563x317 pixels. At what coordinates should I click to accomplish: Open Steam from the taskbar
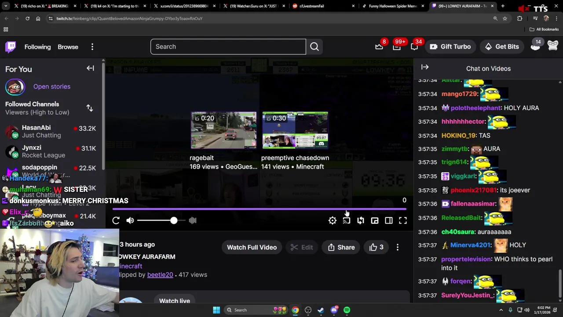click(321, 310)
